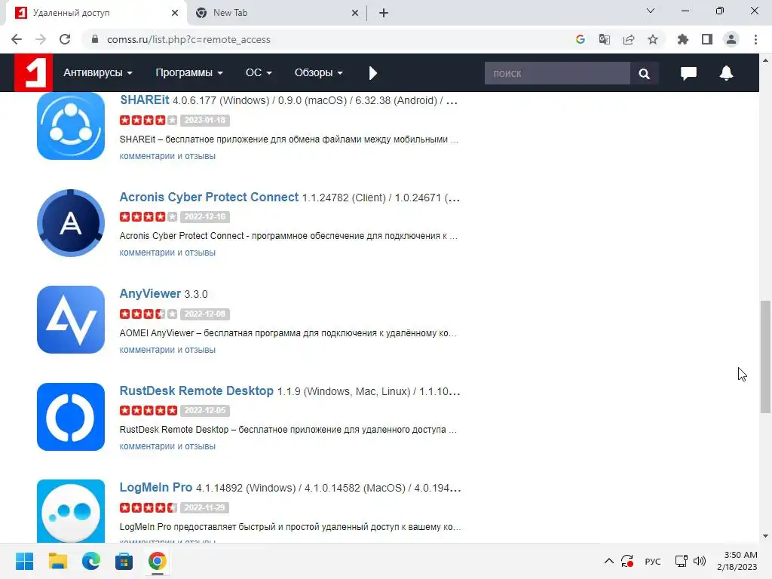This screenshot has width=772, height=579.
Task: Click the РУС language indicator
Action: 653,561
